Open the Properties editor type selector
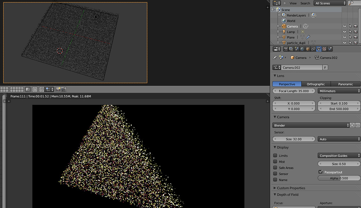361x208 pixels. [x=276, y=49]
